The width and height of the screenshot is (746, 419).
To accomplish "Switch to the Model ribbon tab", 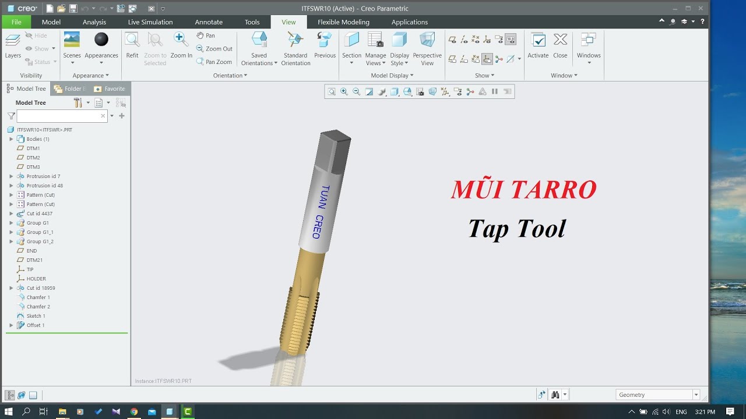I will coord(51,22).
